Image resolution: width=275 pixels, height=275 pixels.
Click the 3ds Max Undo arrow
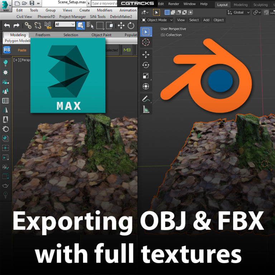pyautogui.click(x=7, y=25)
